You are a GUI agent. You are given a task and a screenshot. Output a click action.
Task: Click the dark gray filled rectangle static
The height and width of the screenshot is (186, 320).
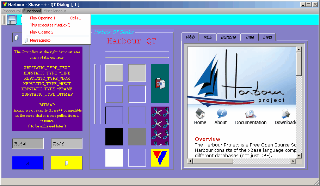137,137
